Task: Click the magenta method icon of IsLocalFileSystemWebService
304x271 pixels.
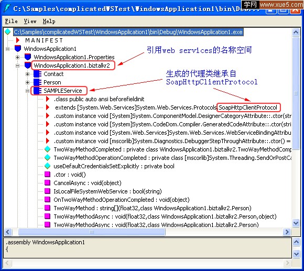Action: [48, 191]
